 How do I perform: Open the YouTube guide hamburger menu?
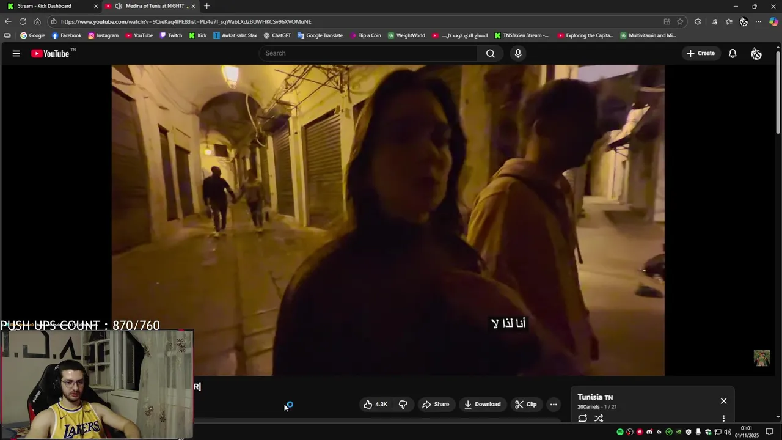[16, 53]
